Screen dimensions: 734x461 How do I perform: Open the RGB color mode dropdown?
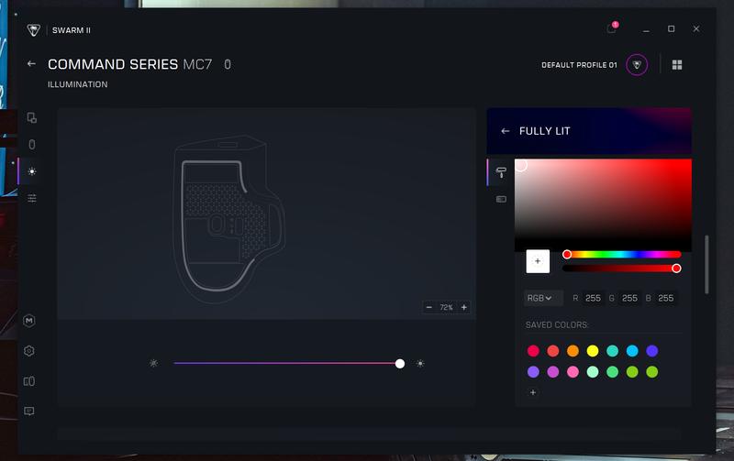coord(543,298)
